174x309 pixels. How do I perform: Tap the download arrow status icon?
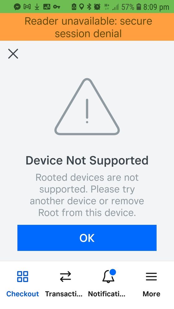(x=37, y=7)
